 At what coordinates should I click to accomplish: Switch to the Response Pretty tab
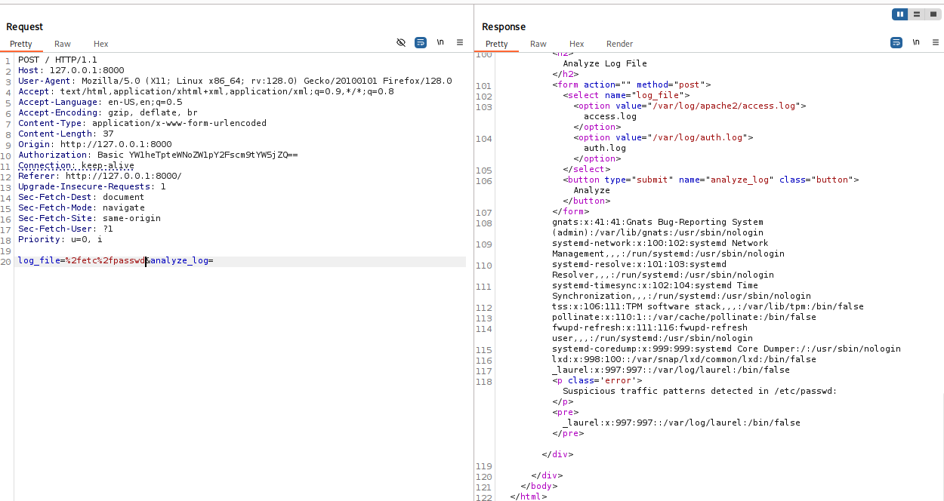click(497, 45)
